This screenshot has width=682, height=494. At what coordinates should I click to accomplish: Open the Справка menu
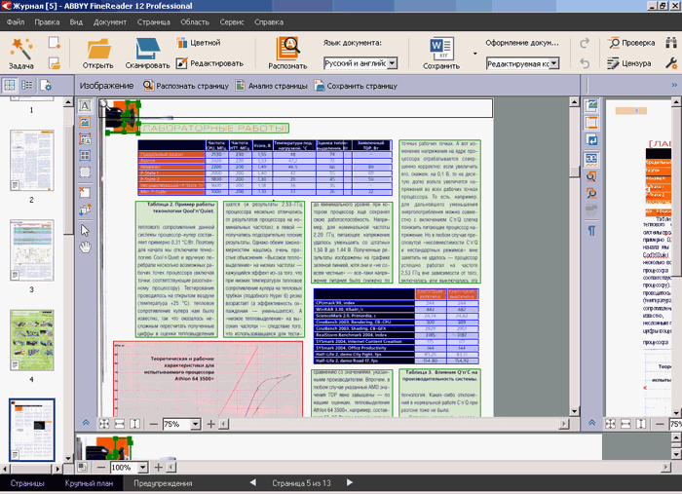tap(269, 21)
